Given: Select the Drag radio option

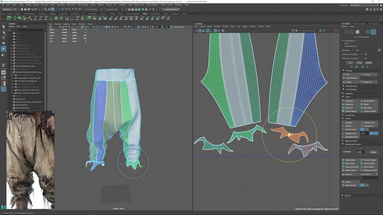Looking at the screenshot, I should 343,43.
